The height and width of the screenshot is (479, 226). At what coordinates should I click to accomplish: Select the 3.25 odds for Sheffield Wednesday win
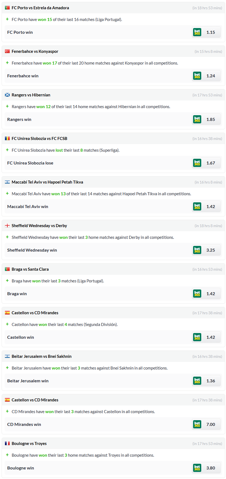pos(211,250)
